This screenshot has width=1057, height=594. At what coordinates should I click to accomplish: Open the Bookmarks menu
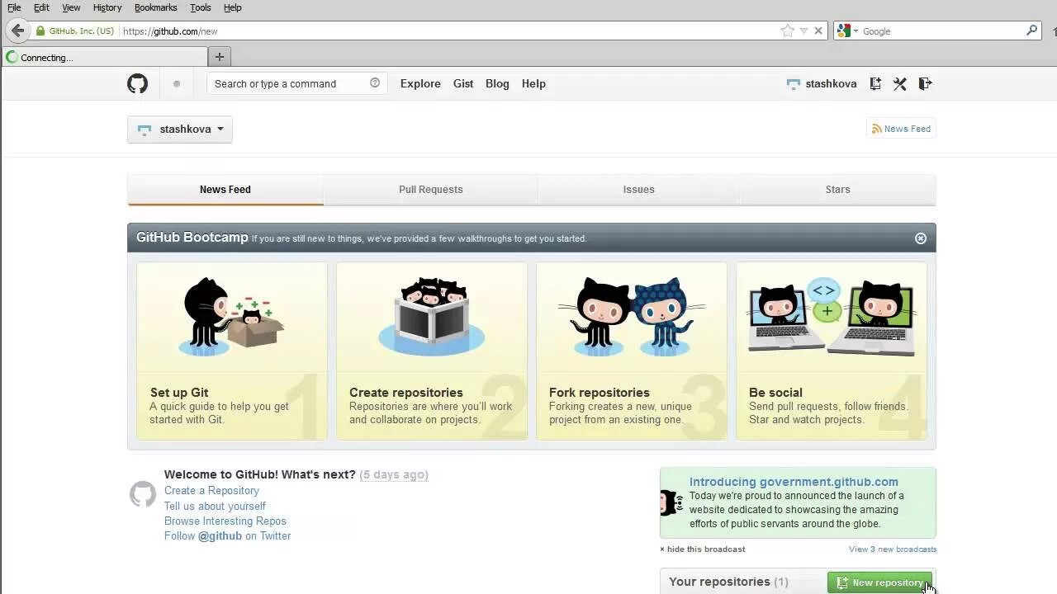point(155,7)
